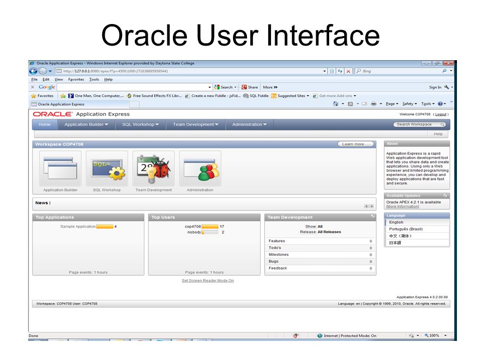Open the Edit menu
Screen dimensions: 481x361
(46, 79)
